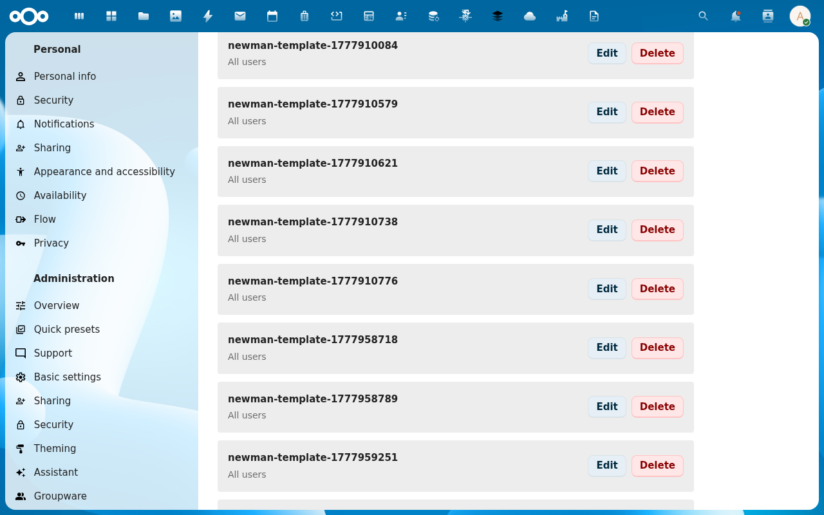
Task: Edit newman-template-1777958789
Action: (607, 407)
